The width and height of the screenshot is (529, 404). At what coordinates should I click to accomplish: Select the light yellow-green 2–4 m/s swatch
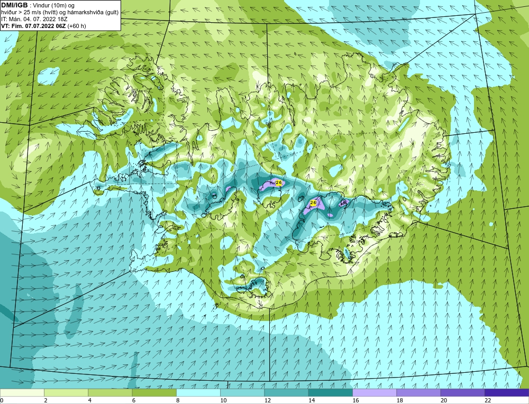pyautogui.click(x=66, y=392)
